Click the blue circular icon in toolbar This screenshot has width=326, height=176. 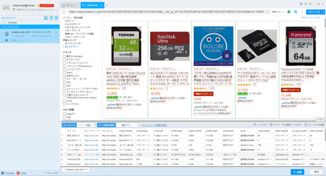(295, 12)
